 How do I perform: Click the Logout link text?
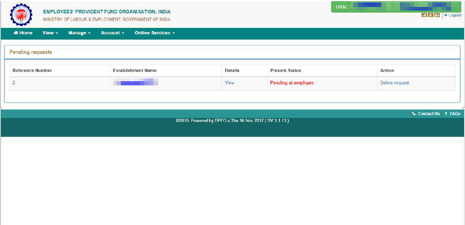pos(455,15)
